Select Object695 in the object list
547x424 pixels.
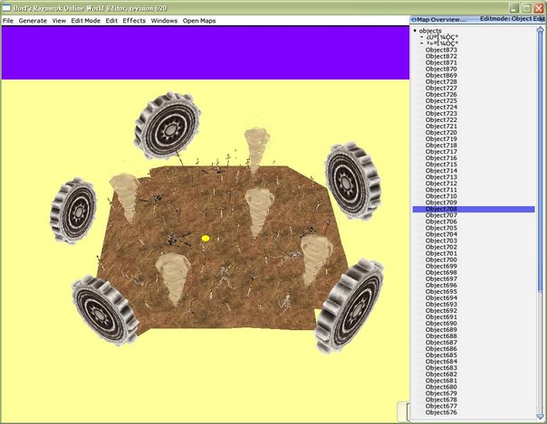coord(441,291)
